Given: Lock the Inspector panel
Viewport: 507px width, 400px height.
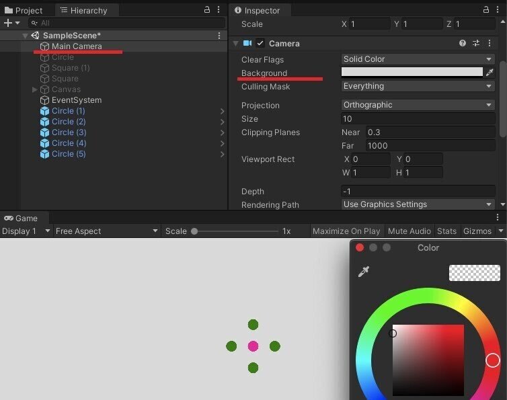Looking at the screenshot, I should [485, 9].
